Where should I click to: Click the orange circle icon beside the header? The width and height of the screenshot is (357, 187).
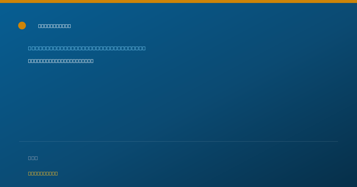coord(22,26)
